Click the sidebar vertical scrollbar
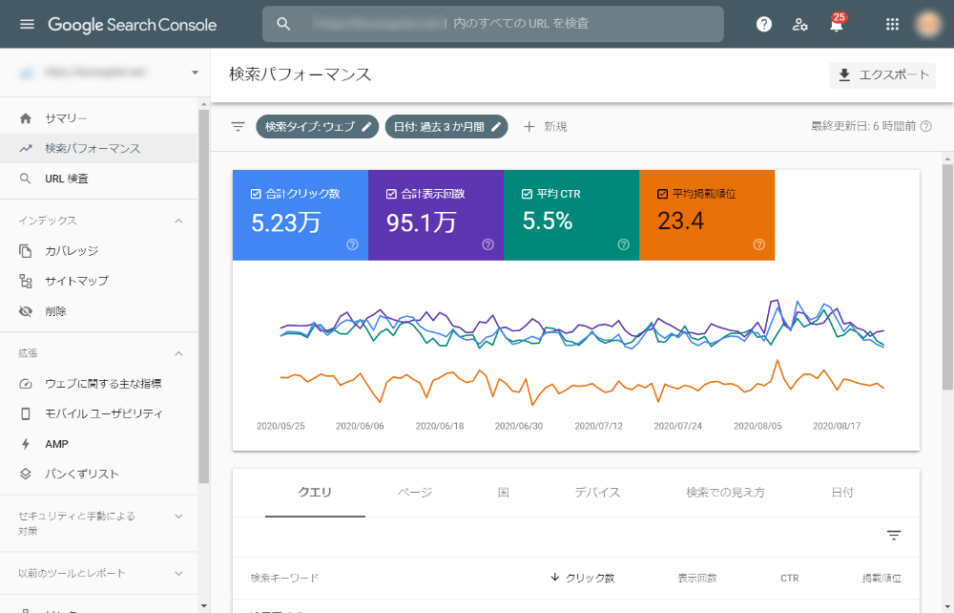The width and height of the screenshot is (954, 613). click(x=204, y=295)
